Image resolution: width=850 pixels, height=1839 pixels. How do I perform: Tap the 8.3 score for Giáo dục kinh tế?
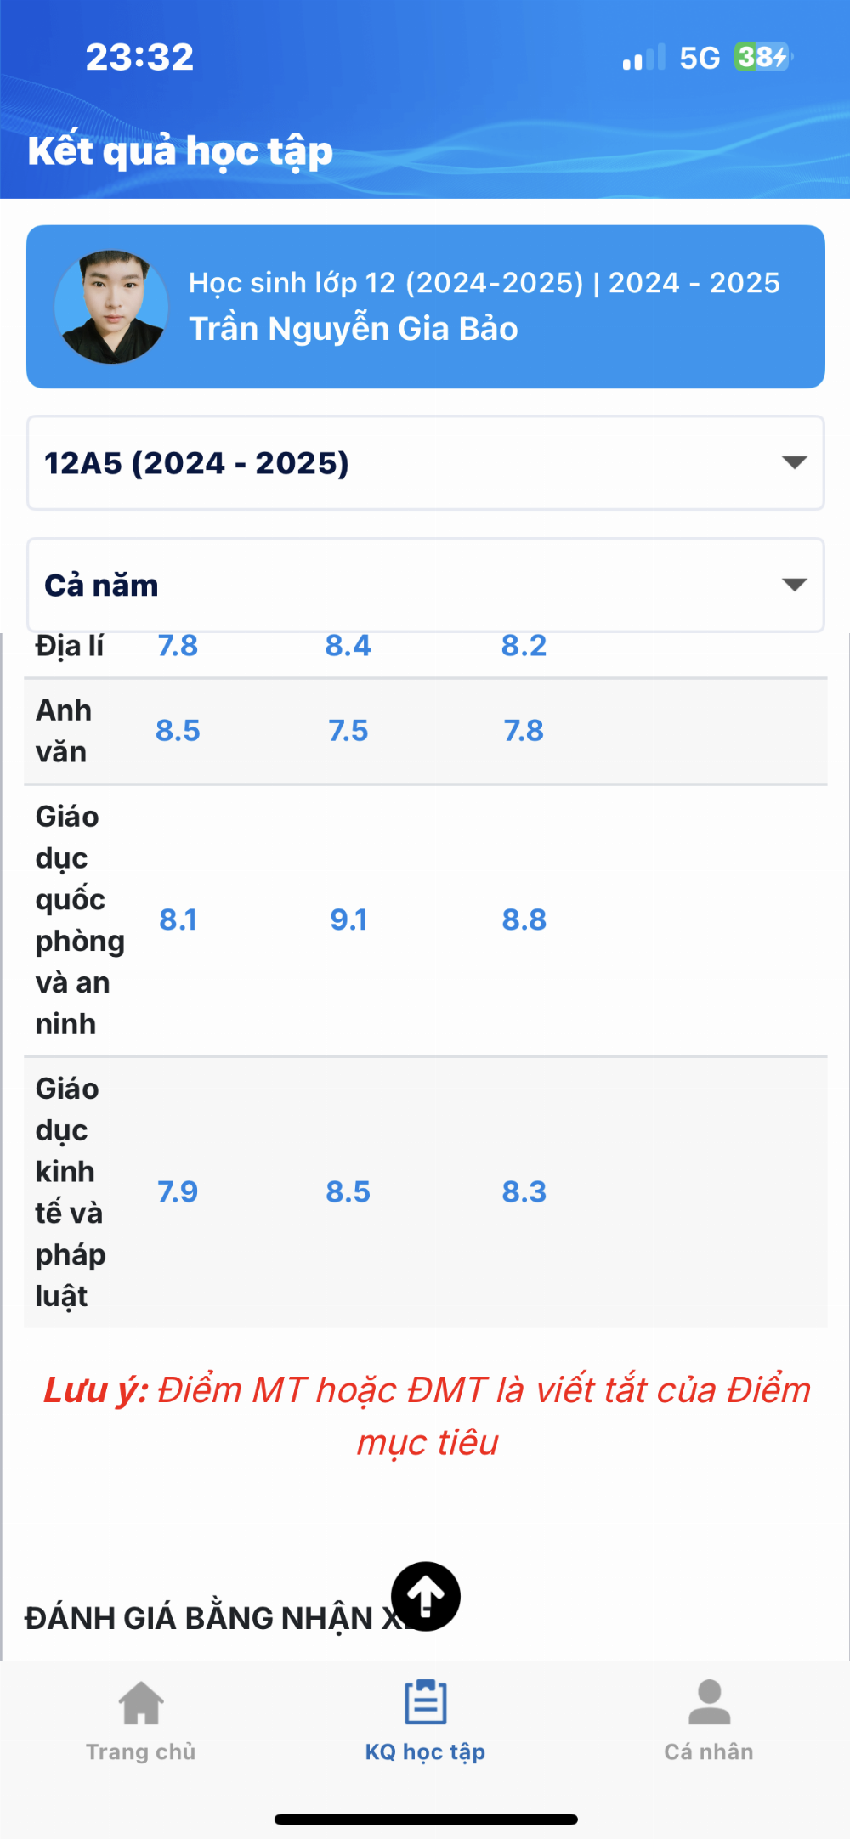(x=524, y=1191)
